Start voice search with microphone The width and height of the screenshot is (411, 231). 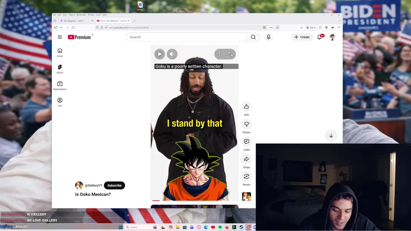268,37
